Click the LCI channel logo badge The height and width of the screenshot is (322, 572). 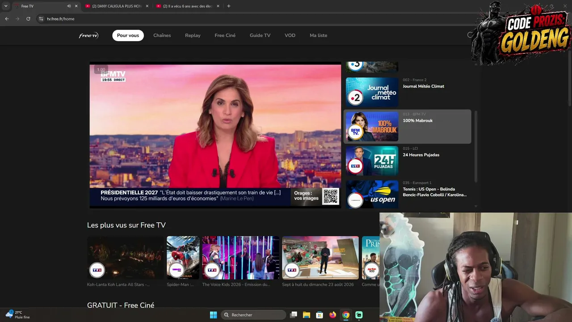[356, 166]
